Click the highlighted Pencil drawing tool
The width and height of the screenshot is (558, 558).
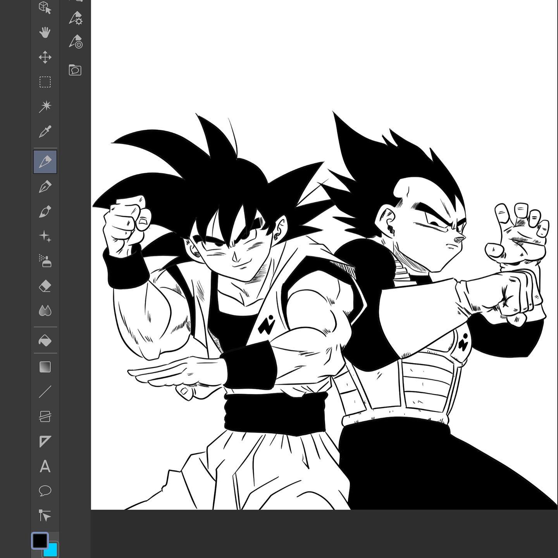point(45,162)
